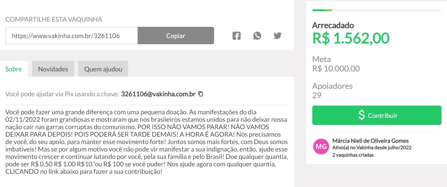Click the 2 vaquinhas criadas text
The image size is (447, 187).
353,155
